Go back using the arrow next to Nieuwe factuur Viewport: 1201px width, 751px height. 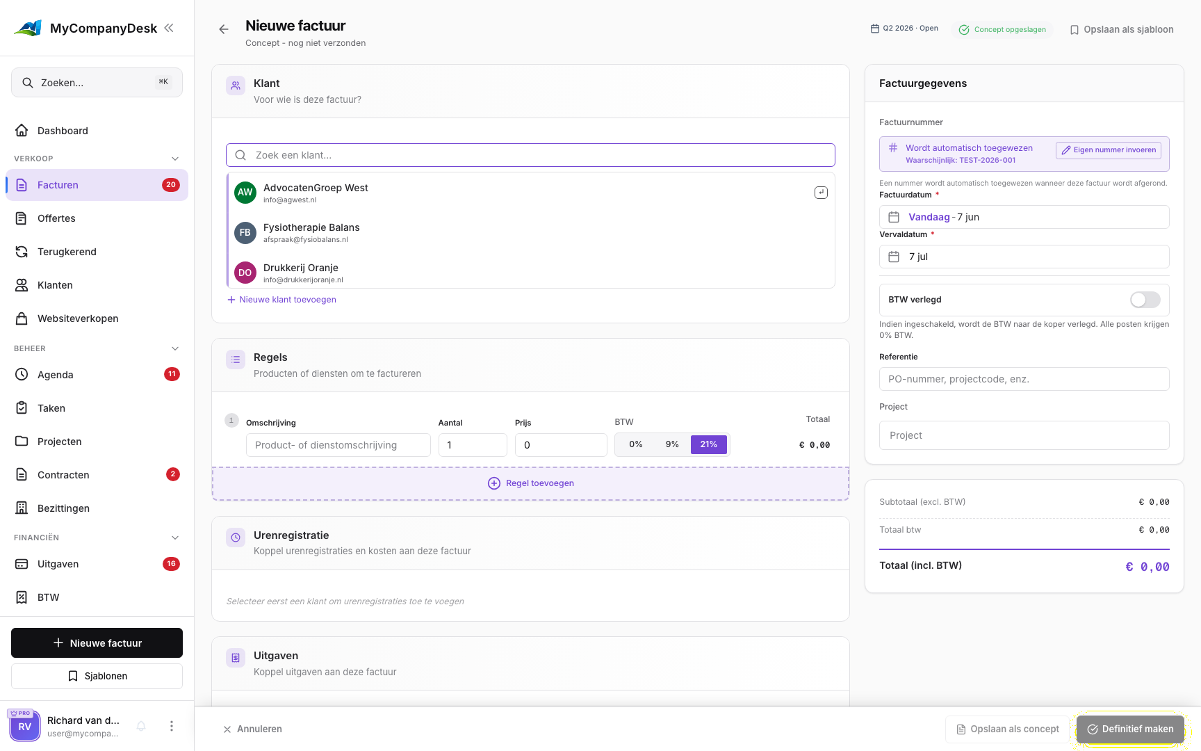point(224,29)
